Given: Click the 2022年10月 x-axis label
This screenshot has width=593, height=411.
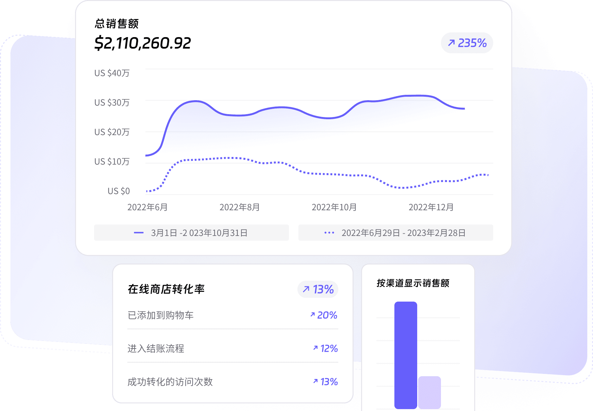Looking at the screenshot, I should point(334,207).
